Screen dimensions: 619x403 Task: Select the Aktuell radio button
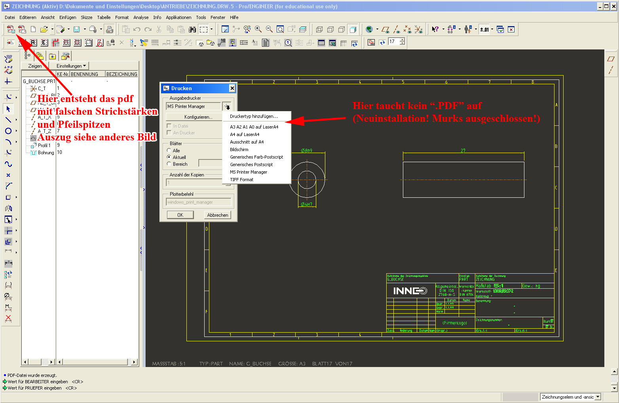click(169, 157)
